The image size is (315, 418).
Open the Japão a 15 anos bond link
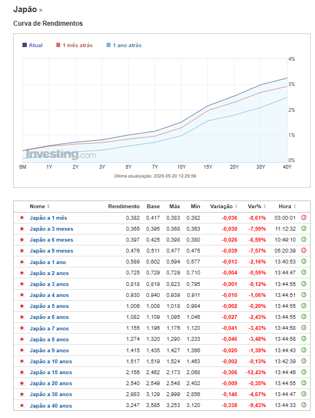51,372
